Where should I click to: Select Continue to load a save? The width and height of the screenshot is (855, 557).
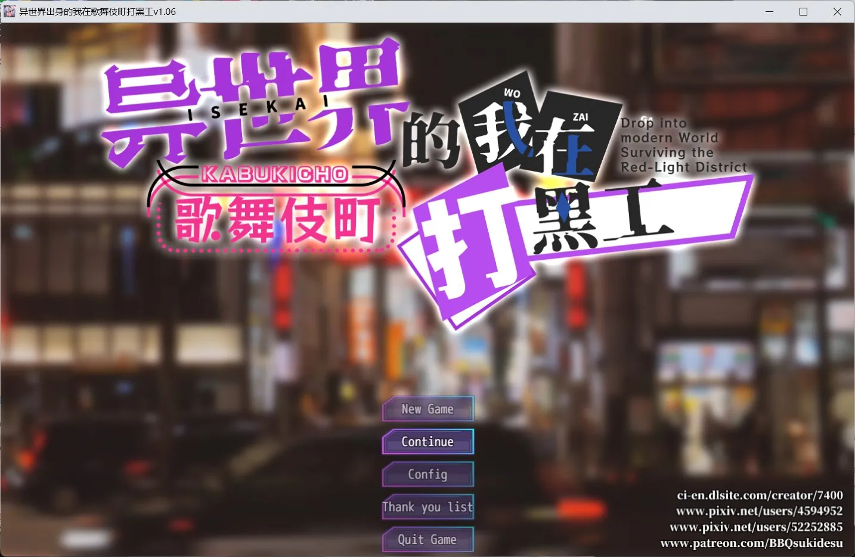[427, 441]
